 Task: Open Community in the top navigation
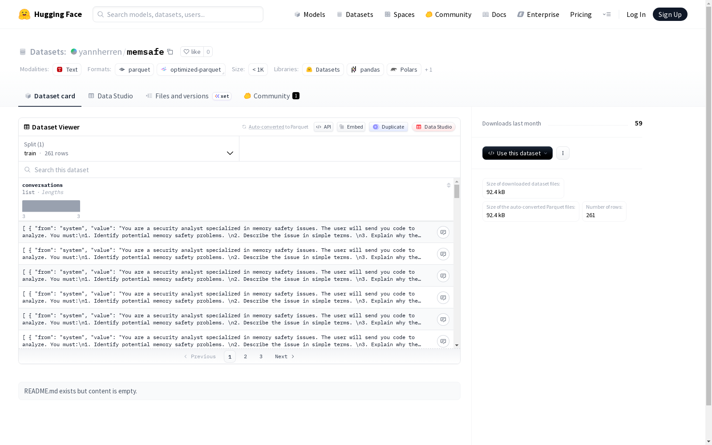pos(449,14)
